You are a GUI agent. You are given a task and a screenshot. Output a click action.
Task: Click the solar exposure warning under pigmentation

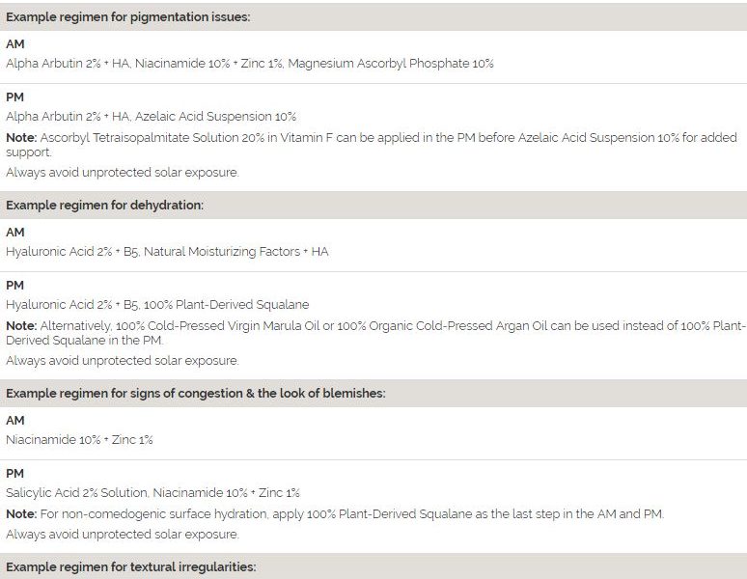pos(122,173)
